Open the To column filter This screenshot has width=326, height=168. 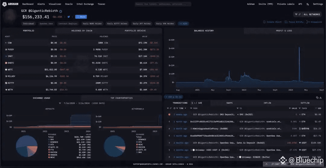[238, 108]
